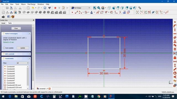This screenshot has width=177, height=99.
Task: Set the Right view cube
Action: [x=122, y=8]
